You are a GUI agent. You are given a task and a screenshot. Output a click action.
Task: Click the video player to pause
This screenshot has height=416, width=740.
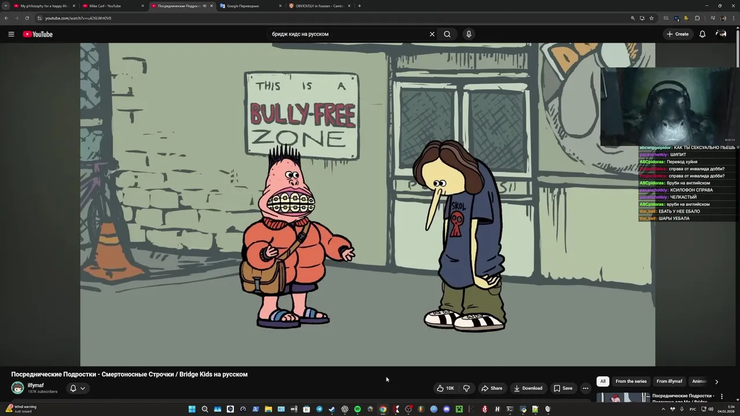tap(368, 205)
